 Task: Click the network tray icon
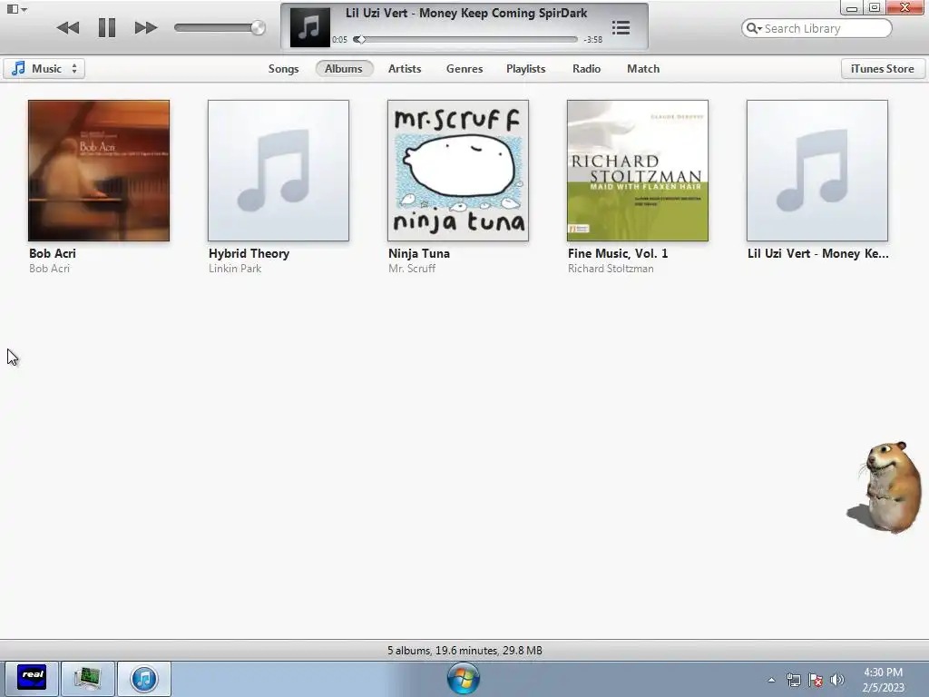click(x=793, y=680)
